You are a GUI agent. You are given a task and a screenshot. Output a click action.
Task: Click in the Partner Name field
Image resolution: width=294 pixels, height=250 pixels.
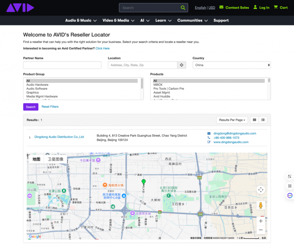point(62,65)
